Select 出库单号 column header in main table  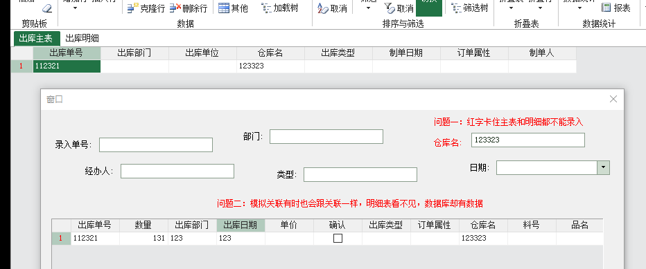click(67, 53)
